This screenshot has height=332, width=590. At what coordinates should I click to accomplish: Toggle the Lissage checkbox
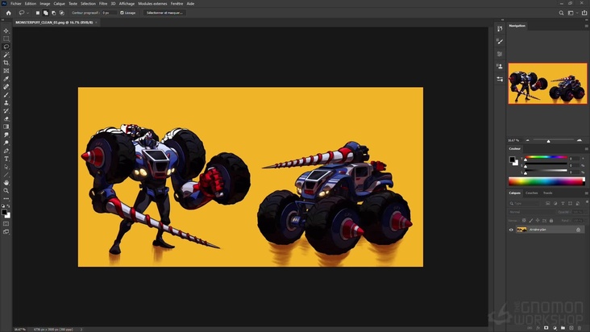pos(122,13)
